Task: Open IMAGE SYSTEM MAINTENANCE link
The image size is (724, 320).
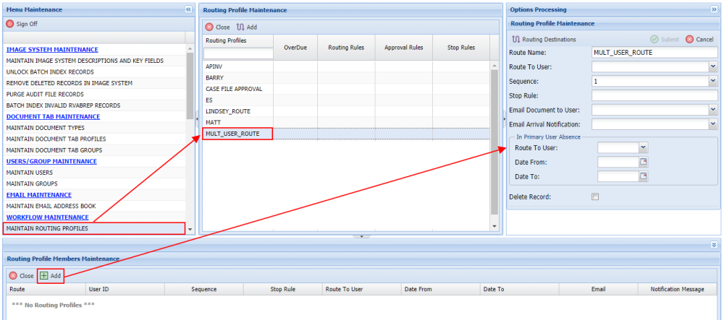Action: (x=52, y=50)
